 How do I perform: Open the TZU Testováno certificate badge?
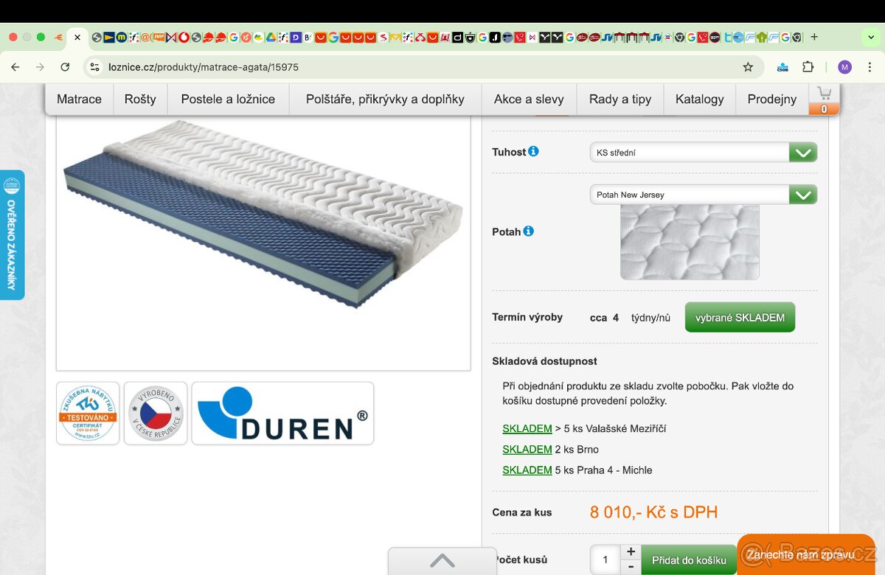(x=88, y=413)
